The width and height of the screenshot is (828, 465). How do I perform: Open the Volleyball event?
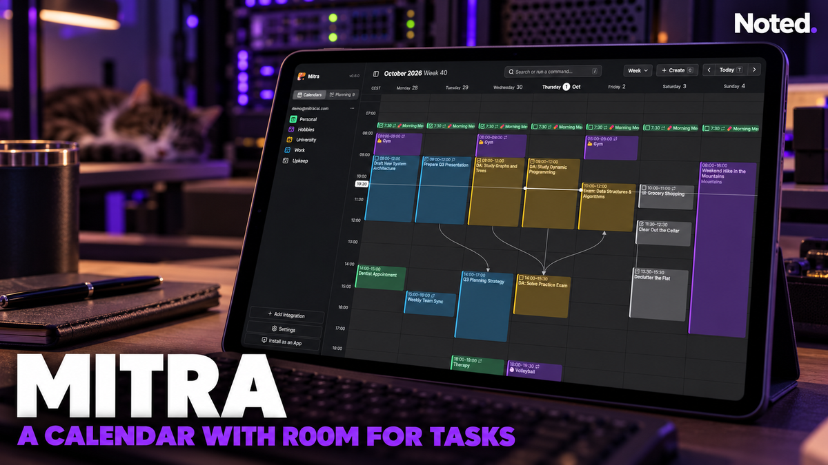534,371
